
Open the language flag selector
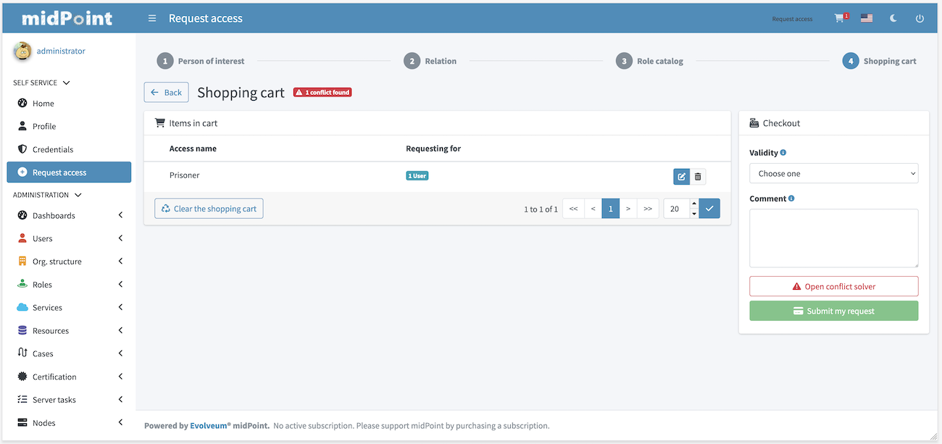point(867,18)
